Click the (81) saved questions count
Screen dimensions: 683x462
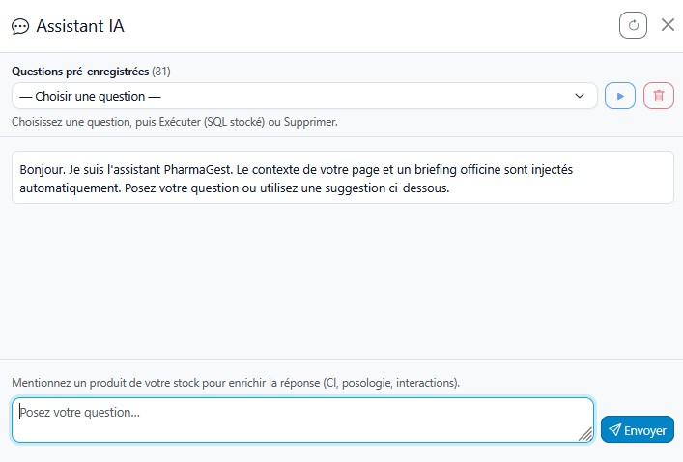click(x=161, y=72)
